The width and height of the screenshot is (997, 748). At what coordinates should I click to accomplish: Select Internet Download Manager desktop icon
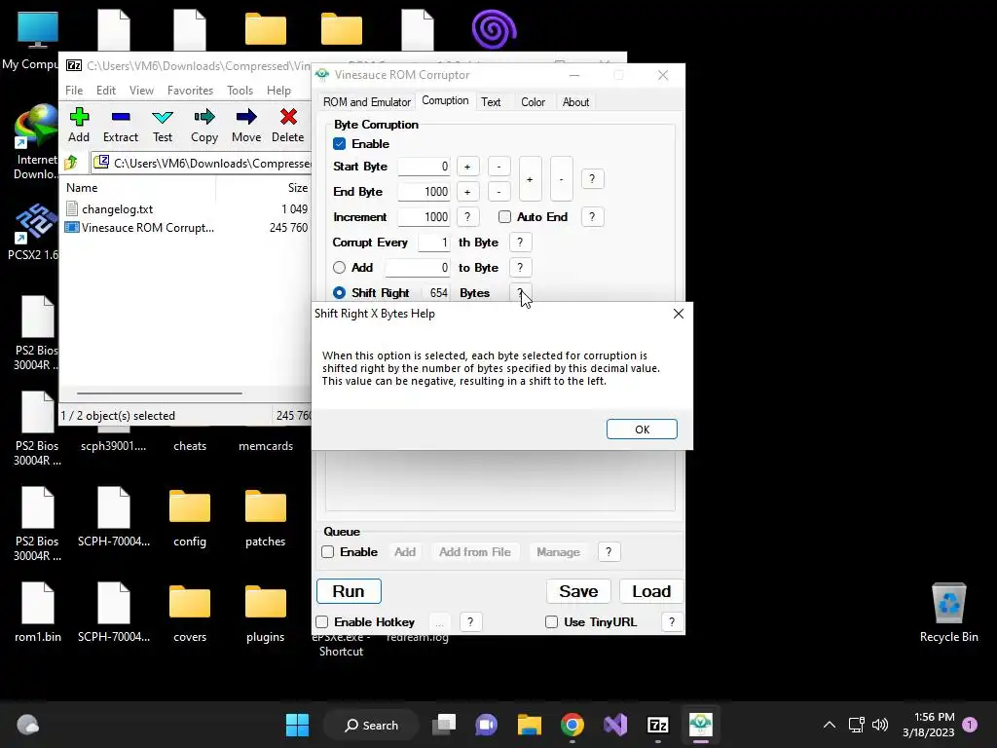[37, 142]
